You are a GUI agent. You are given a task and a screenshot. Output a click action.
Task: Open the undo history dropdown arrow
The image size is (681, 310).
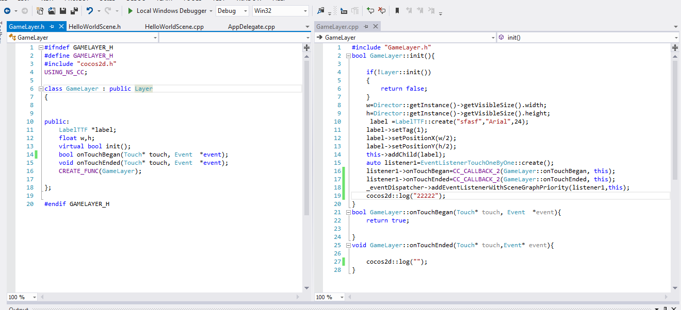98,11
